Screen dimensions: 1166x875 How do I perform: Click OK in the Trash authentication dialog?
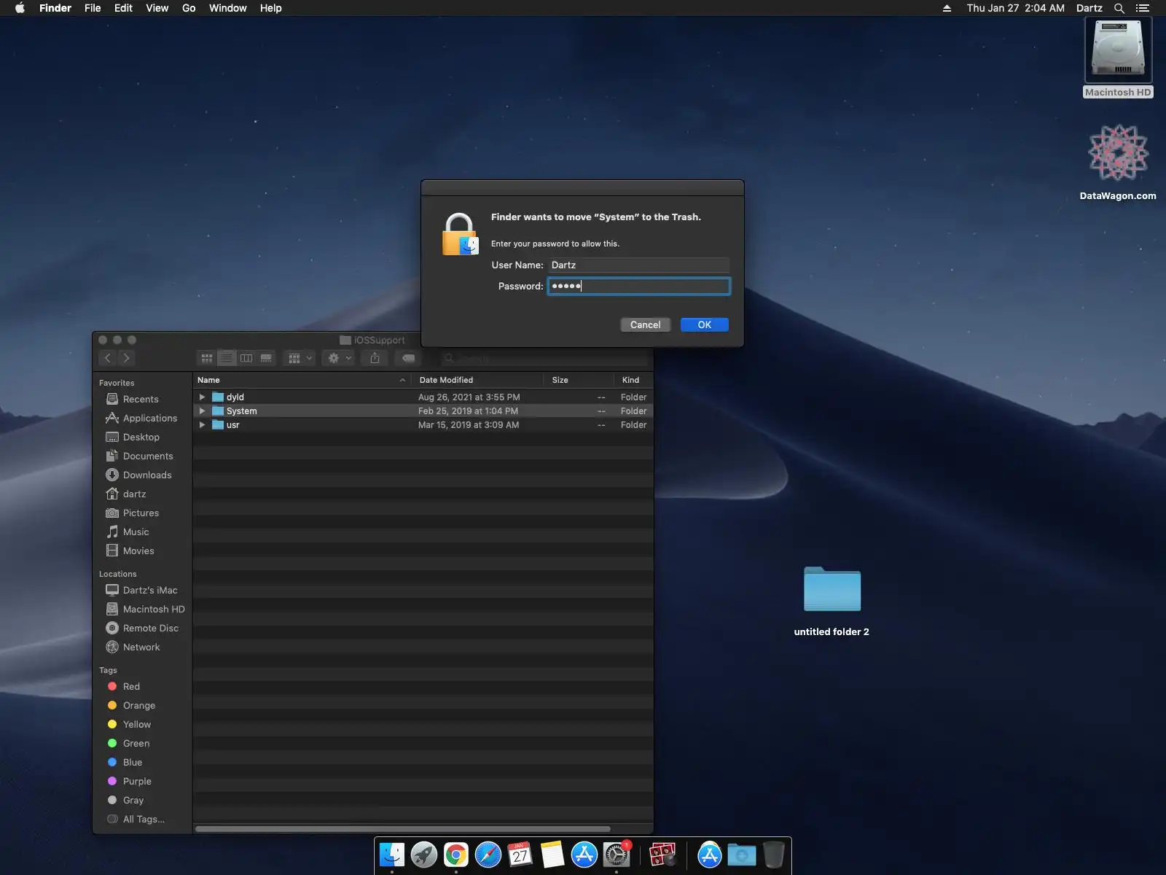click(704, 324)
